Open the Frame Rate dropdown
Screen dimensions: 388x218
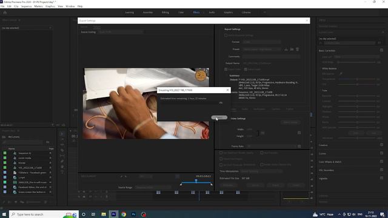point(272,147)
